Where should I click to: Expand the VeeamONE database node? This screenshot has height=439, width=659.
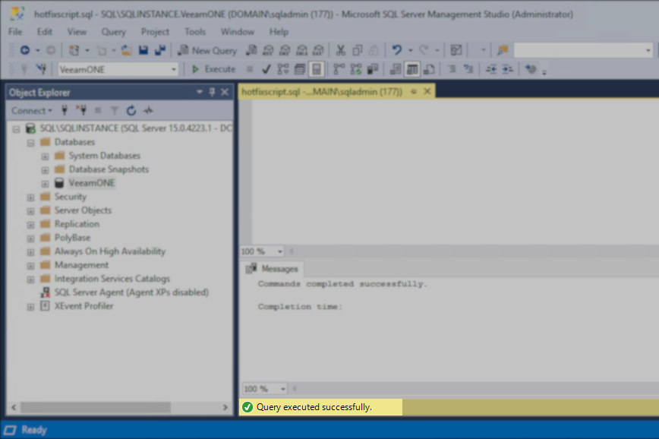[45, 184]
